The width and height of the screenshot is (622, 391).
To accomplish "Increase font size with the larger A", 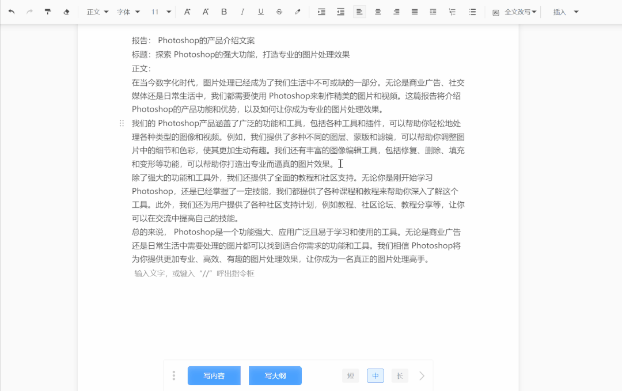I will [187, 12].
